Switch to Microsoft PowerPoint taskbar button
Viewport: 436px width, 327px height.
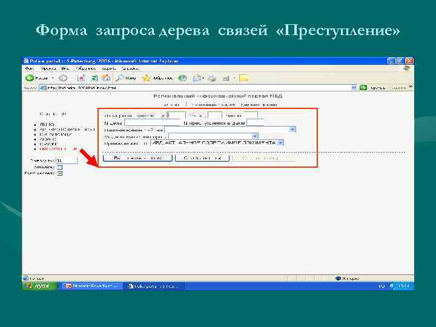(x=92, y=286)
